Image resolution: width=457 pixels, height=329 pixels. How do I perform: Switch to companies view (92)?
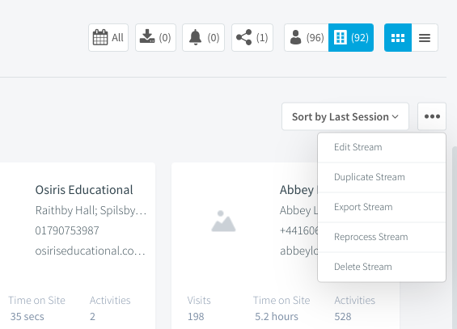pyautogui.click(x=351, y=37)
